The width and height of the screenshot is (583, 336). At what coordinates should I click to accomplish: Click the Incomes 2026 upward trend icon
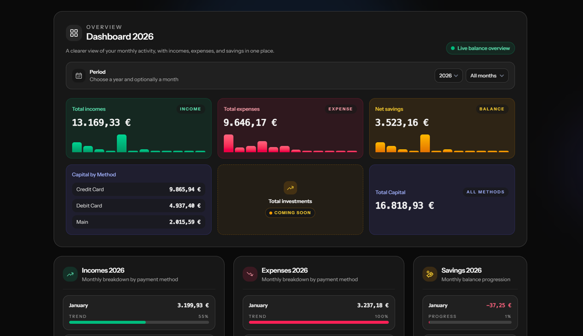[70, 274]
